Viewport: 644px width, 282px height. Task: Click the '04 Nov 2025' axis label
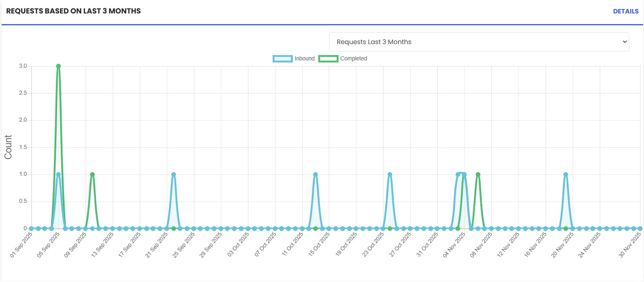pos(454,245)
